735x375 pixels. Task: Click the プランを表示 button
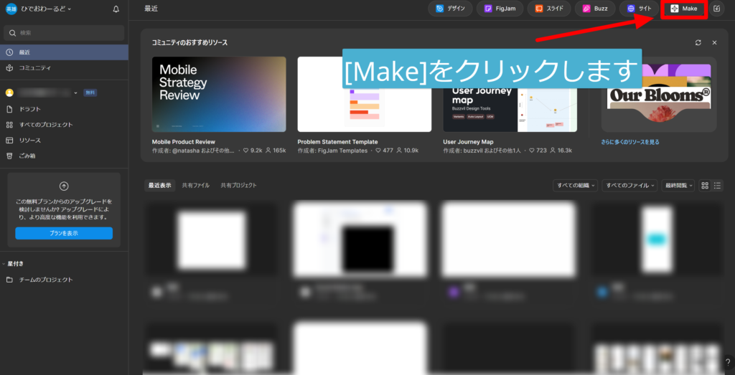point(64,233)
